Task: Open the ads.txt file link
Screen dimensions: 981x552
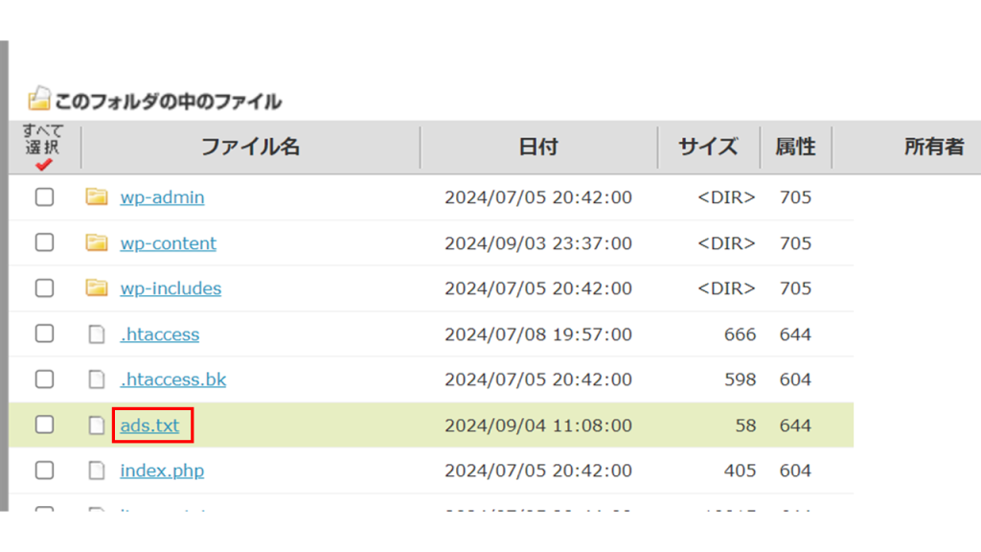Action: (x=149, y=425)
